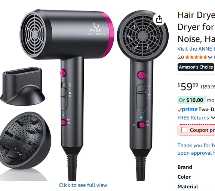Screen dimensions: 215x191
Task: Click the 5.0 rating number
Action: click(x=181, y=57)
